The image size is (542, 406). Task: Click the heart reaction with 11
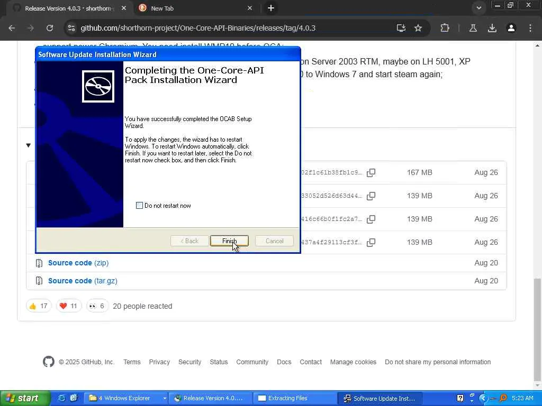pos(68,306)
